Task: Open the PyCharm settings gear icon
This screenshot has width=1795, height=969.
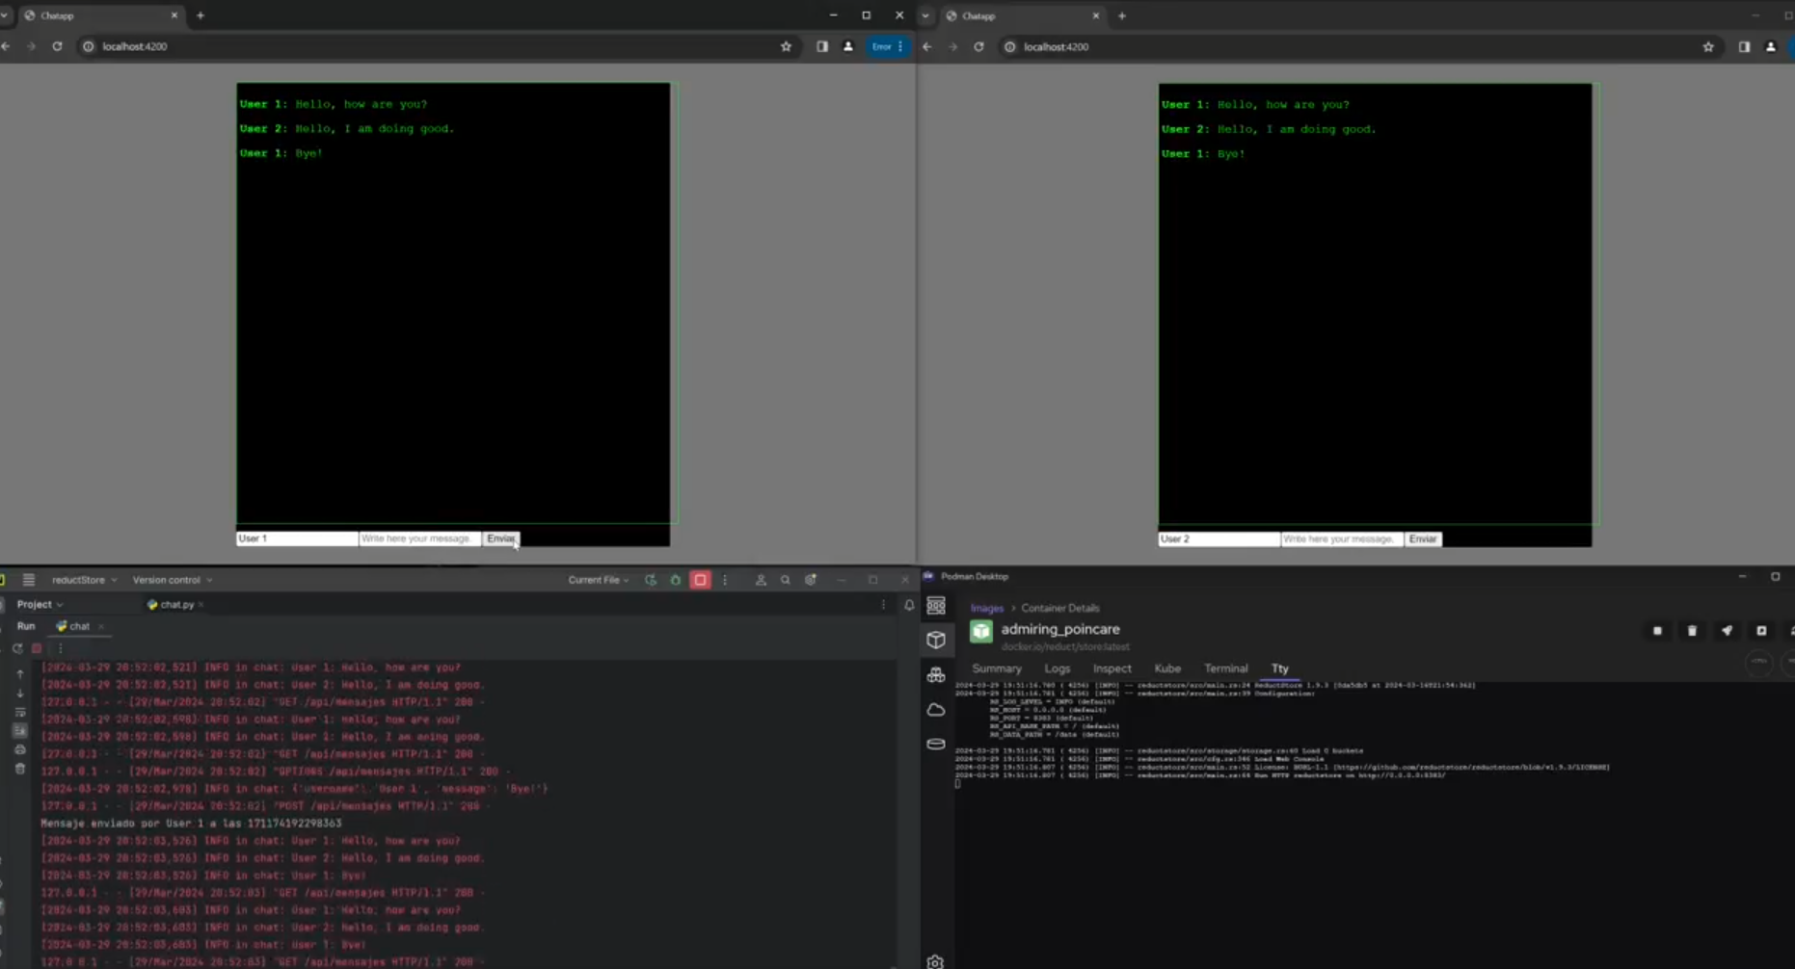Action: click(x=811, y=580)
